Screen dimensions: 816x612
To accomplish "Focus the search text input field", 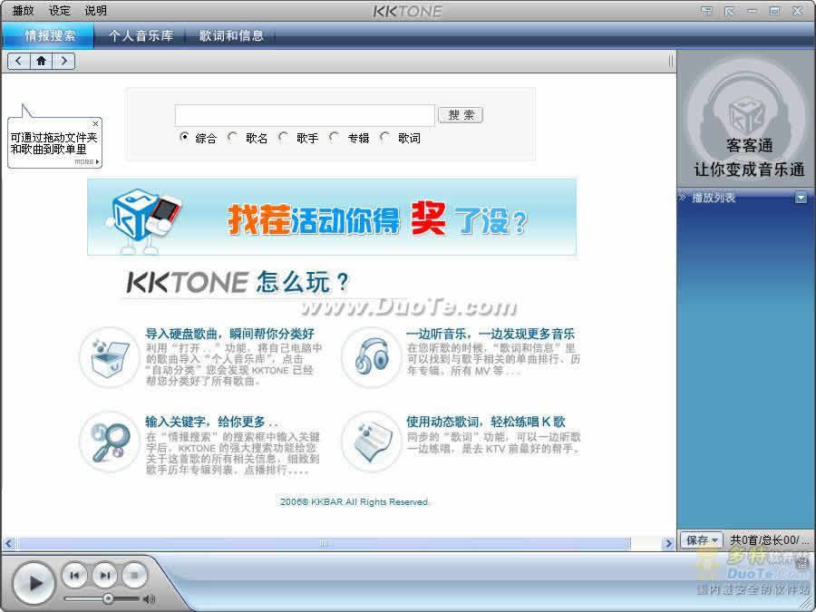I will (305, 115).
